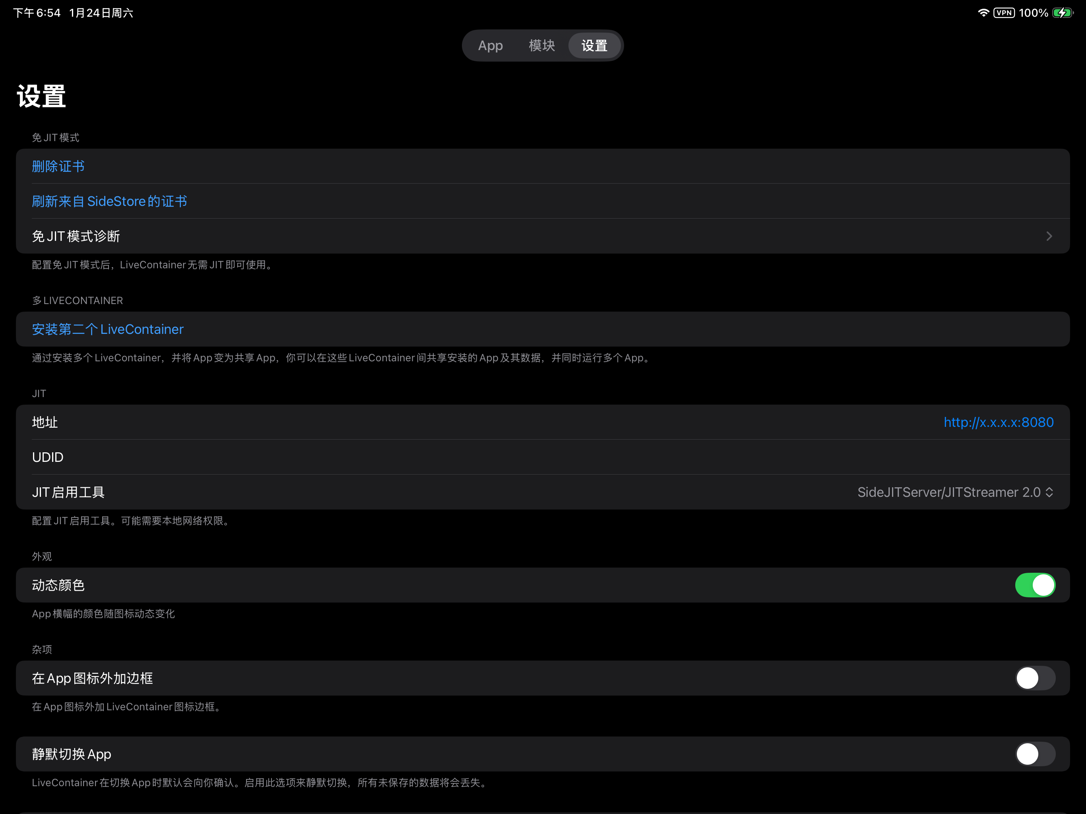1086x814 pixels.
Task: Click the UDID input row
Action: (x=540, y=457)
